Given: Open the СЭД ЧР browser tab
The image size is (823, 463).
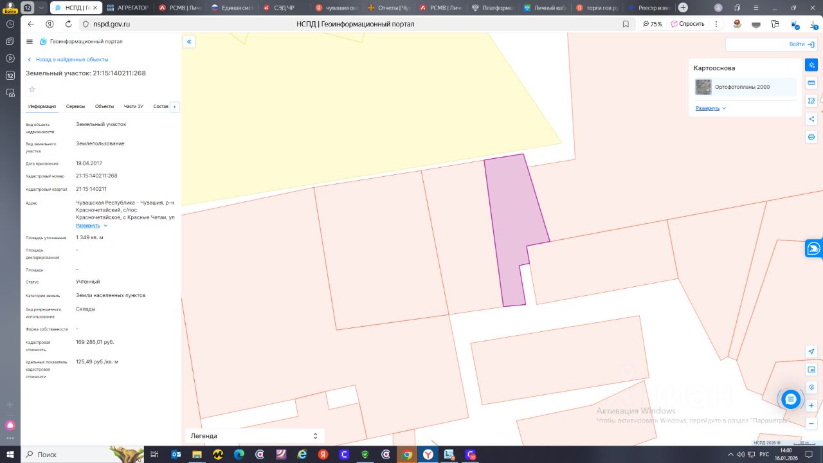Looking at the screenshot, I should click(x=284, y=8).
